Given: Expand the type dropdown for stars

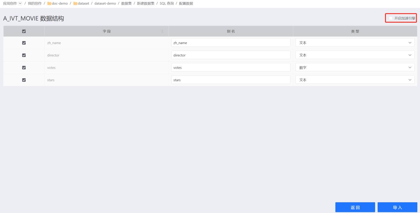Looking at the screenshot, I should (x=355, y=80).
